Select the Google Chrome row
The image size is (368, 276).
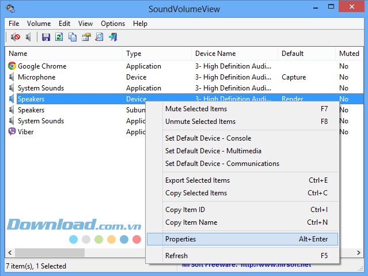click(x=42, y=66)
